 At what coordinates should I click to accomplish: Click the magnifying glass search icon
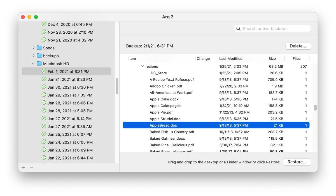[239, 29]
